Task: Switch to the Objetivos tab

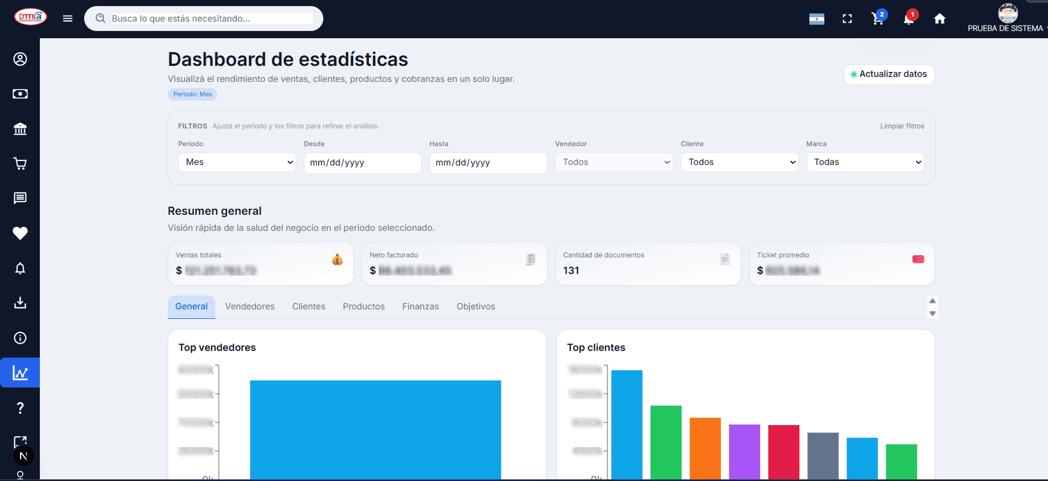Action: click(x=476, y=307)
